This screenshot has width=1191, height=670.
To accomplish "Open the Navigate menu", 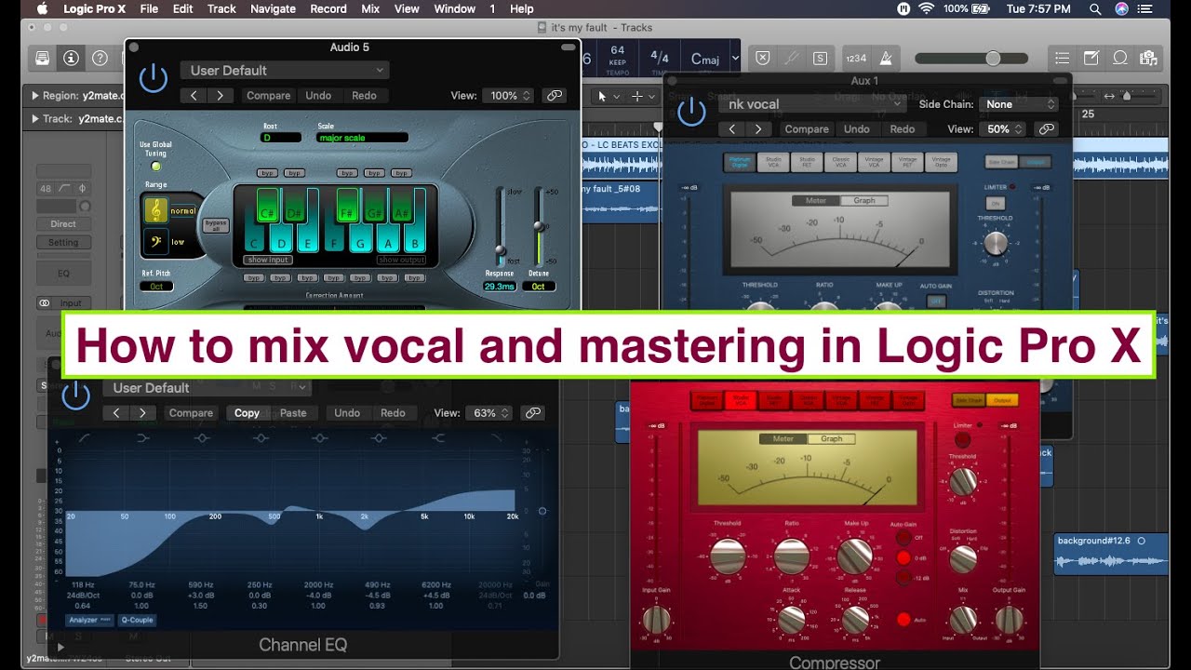I will [x=274, y=8].
